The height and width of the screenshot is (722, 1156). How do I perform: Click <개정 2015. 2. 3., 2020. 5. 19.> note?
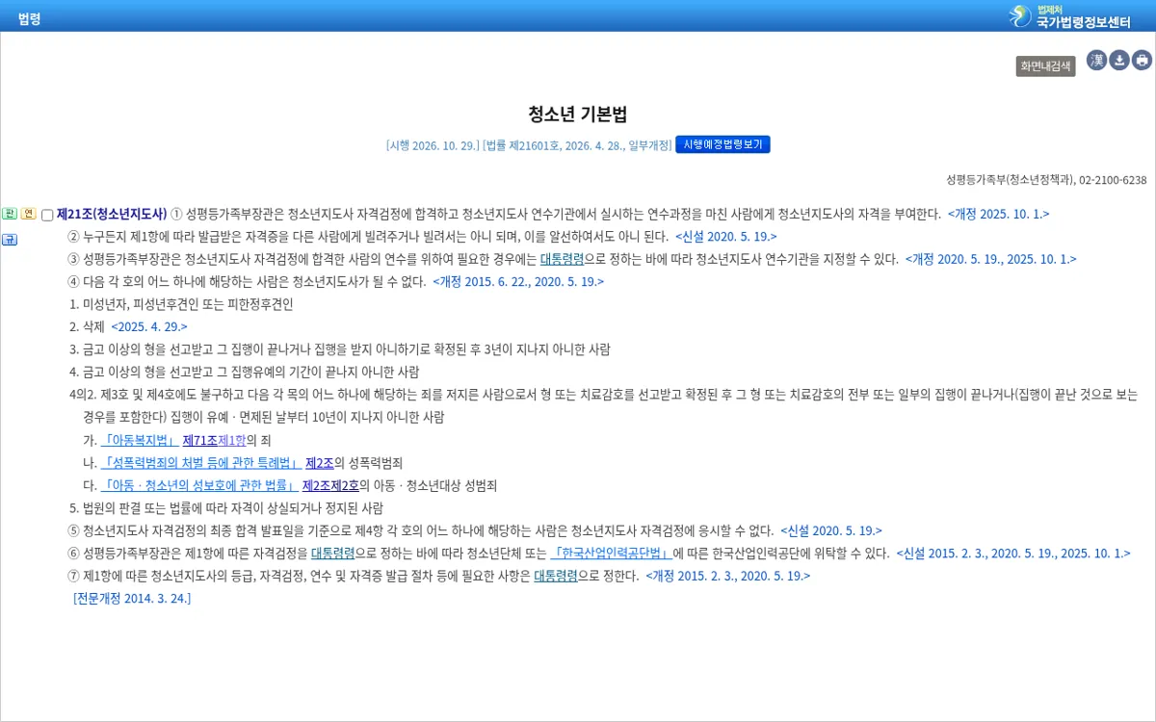pyautogui.click(x=728, y=576)
